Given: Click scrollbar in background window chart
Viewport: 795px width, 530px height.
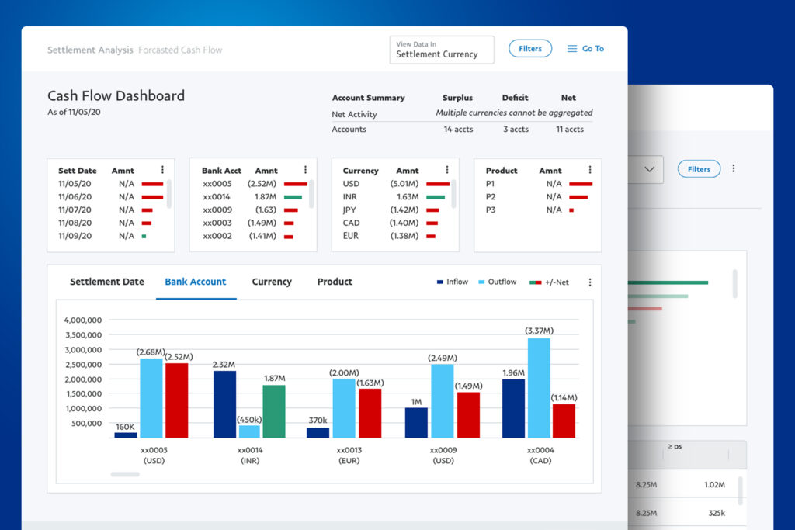Looking at the screenshot, I should click(734, 284).
